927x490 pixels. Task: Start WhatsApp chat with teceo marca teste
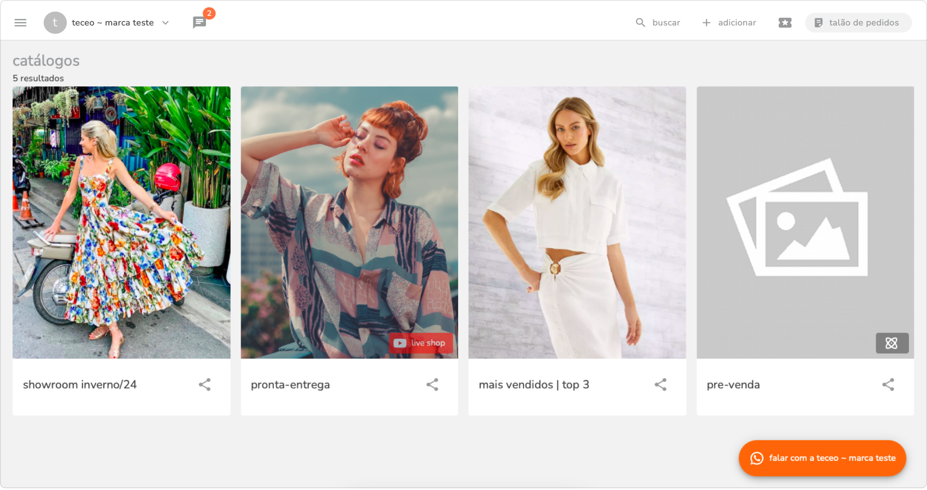pyautogui.click(x=822, y=458)
